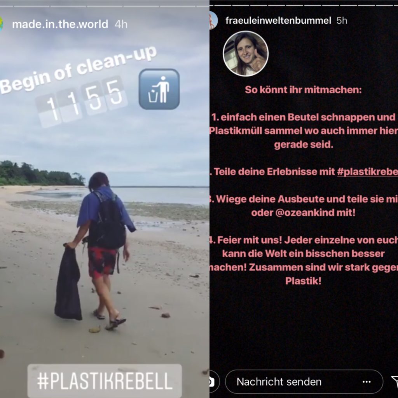Tap the camera icon beside message field
The height and width of the screenshot is (398, 398).
click(213, 382)
